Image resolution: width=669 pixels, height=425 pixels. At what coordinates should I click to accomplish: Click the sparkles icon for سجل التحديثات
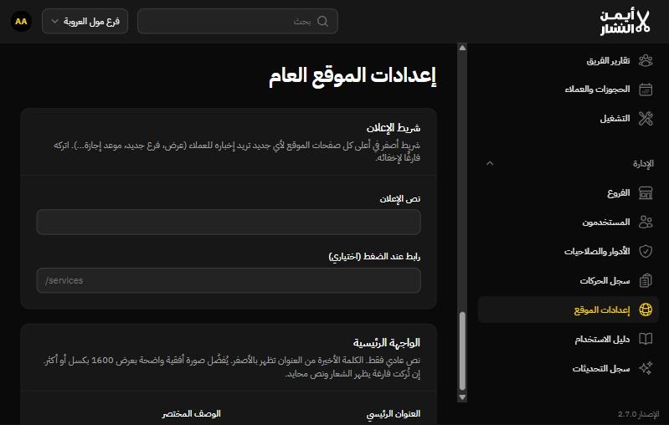[x=646, y=368]
